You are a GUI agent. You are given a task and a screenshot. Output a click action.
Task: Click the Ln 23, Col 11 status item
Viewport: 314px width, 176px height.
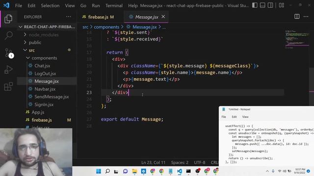tap(154, 163)
